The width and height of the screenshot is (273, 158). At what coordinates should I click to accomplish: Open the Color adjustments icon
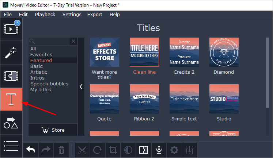[128, 150]
